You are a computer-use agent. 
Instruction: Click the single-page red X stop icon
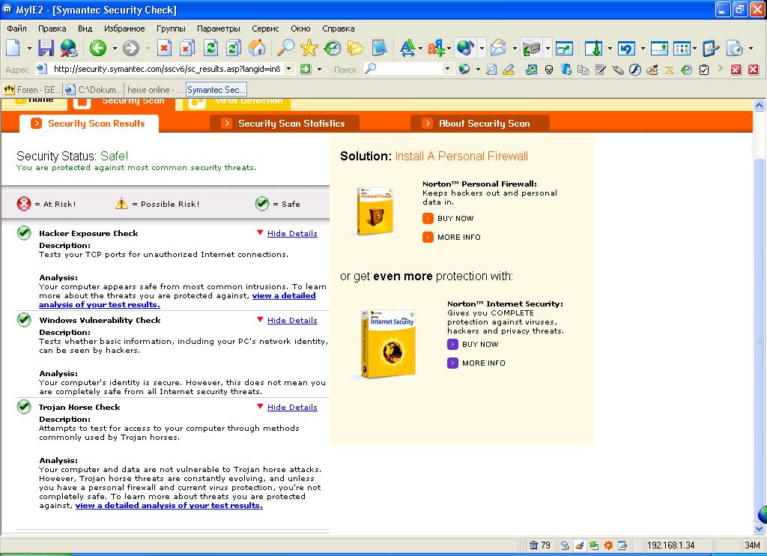pyautogui.click(x=164, y=48)
